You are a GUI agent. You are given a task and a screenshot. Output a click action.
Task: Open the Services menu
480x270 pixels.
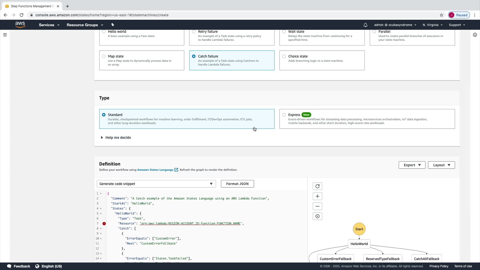pyautogui.click(x=49, y=25)
